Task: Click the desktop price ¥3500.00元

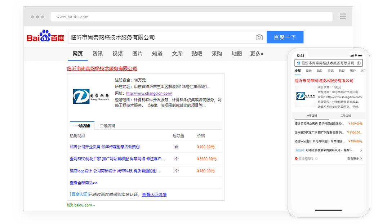Action: pos(207,159)
